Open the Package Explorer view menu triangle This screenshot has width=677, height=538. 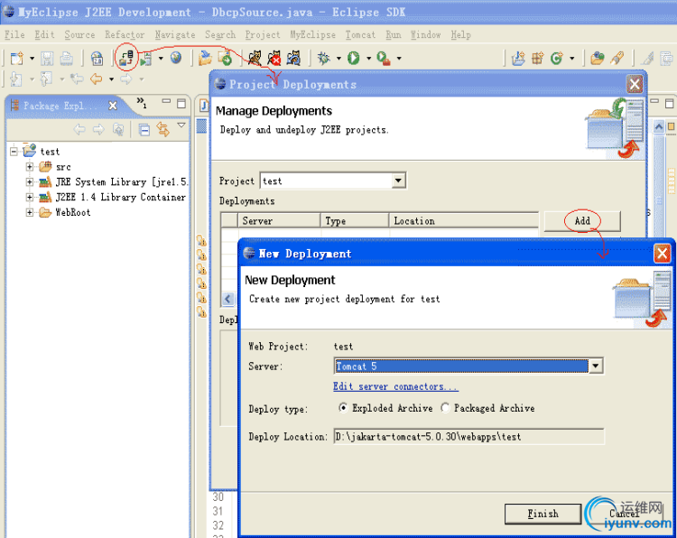click(181, 125)
